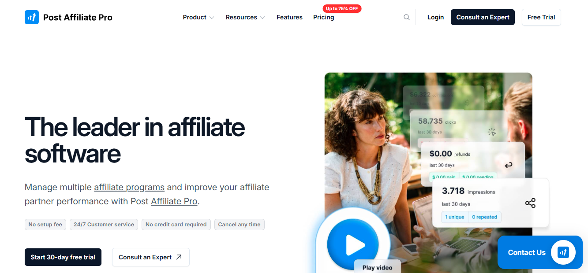This screenshot has width=588, height=273.
Task: Click the dark Consult an Expert header button
Action: click(483, 17)
